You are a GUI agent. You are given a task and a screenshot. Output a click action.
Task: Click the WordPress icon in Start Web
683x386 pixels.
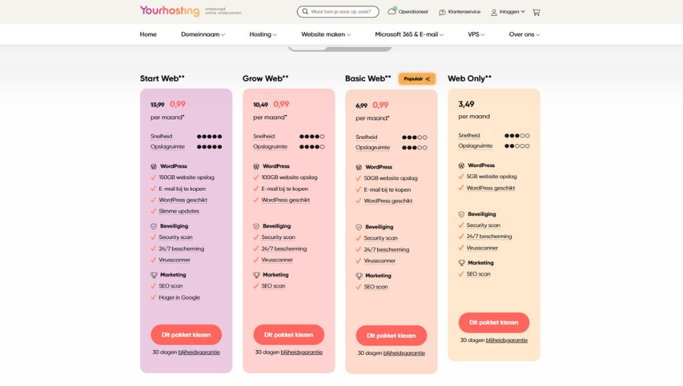(153, 166)
